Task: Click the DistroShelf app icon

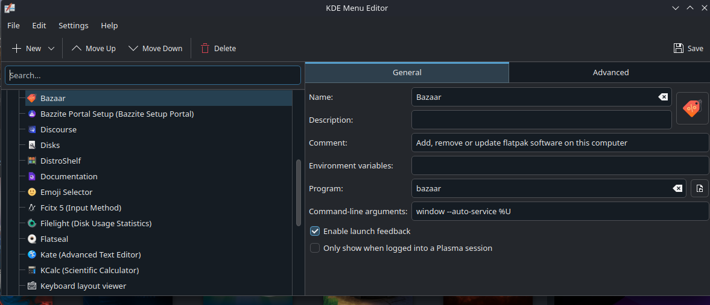Action: (x=32, y=161)
